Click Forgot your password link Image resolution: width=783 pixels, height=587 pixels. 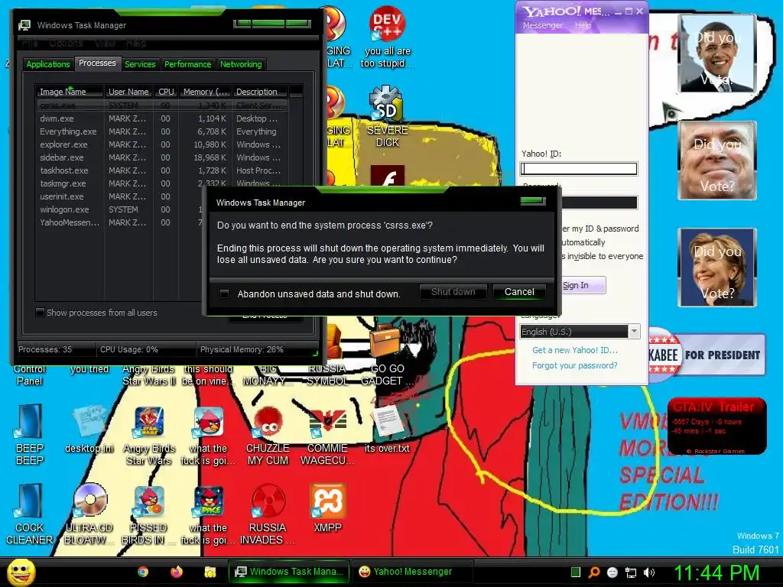(x=575, y=365)
